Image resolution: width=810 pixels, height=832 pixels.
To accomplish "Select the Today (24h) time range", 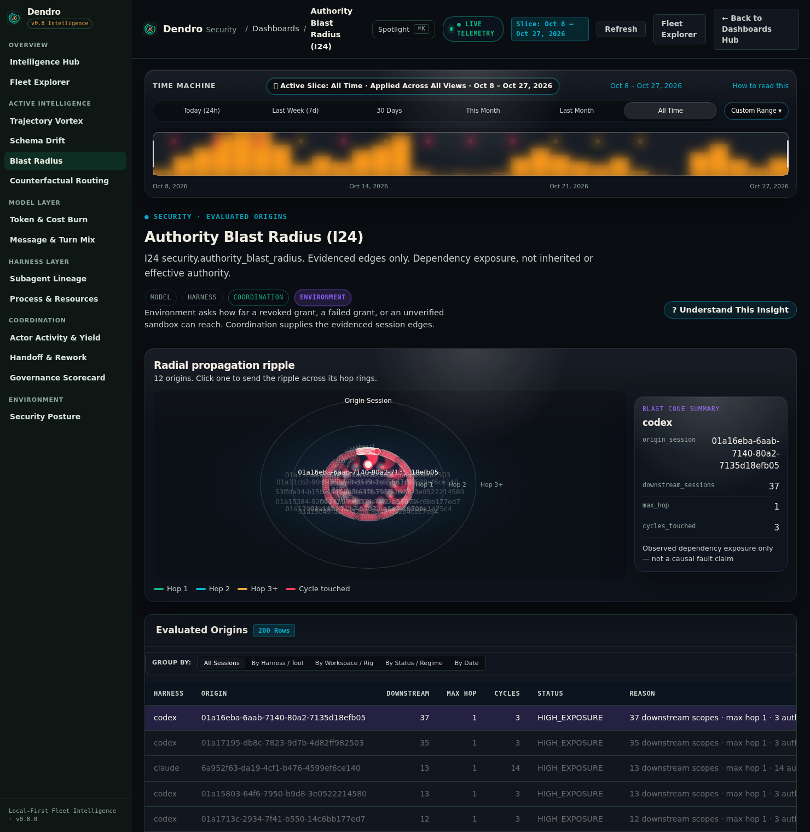I will (201, 111).
